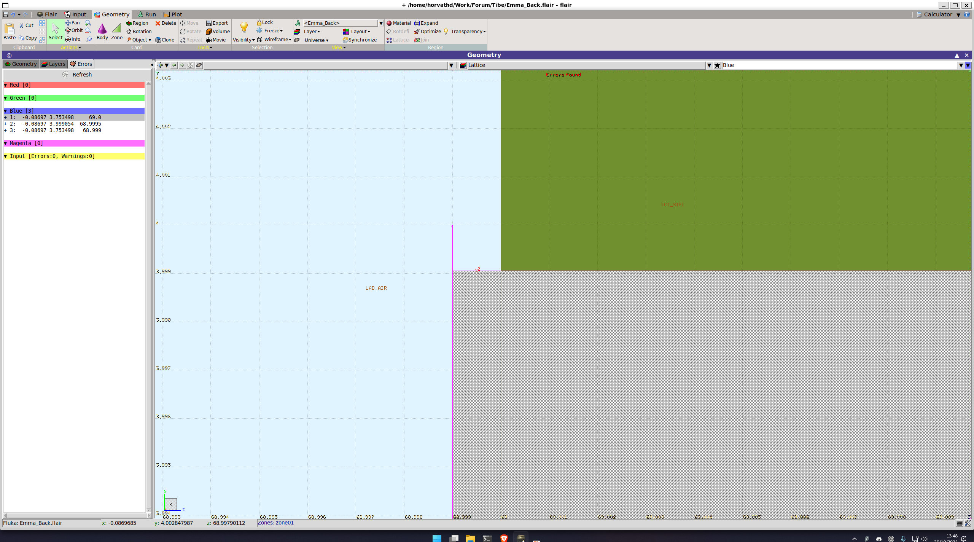Viewport: 974px width, 542px height.
Task: Click the Zone triangle icon
Action: pos(116,29)
